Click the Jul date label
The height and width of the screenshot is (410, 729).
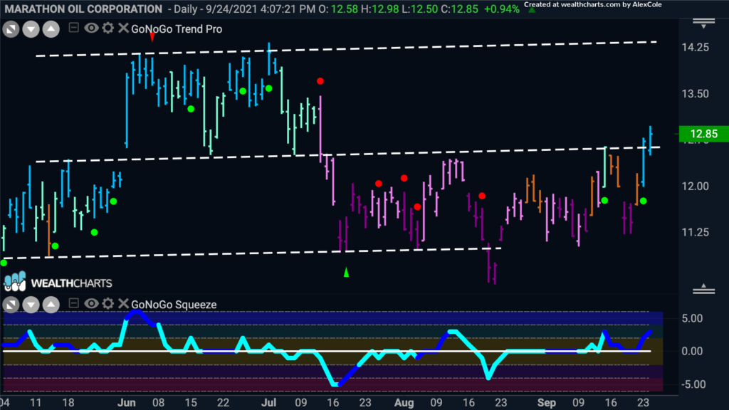pos(268,403)
